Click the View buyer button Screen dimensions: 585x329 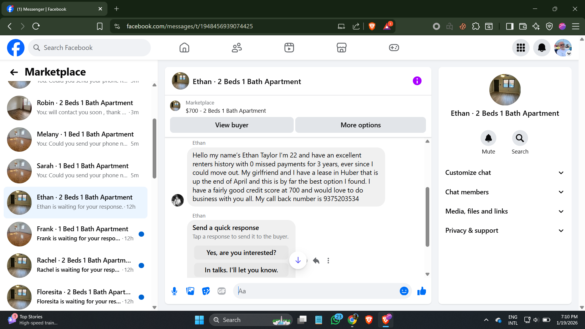coord(232,125)
